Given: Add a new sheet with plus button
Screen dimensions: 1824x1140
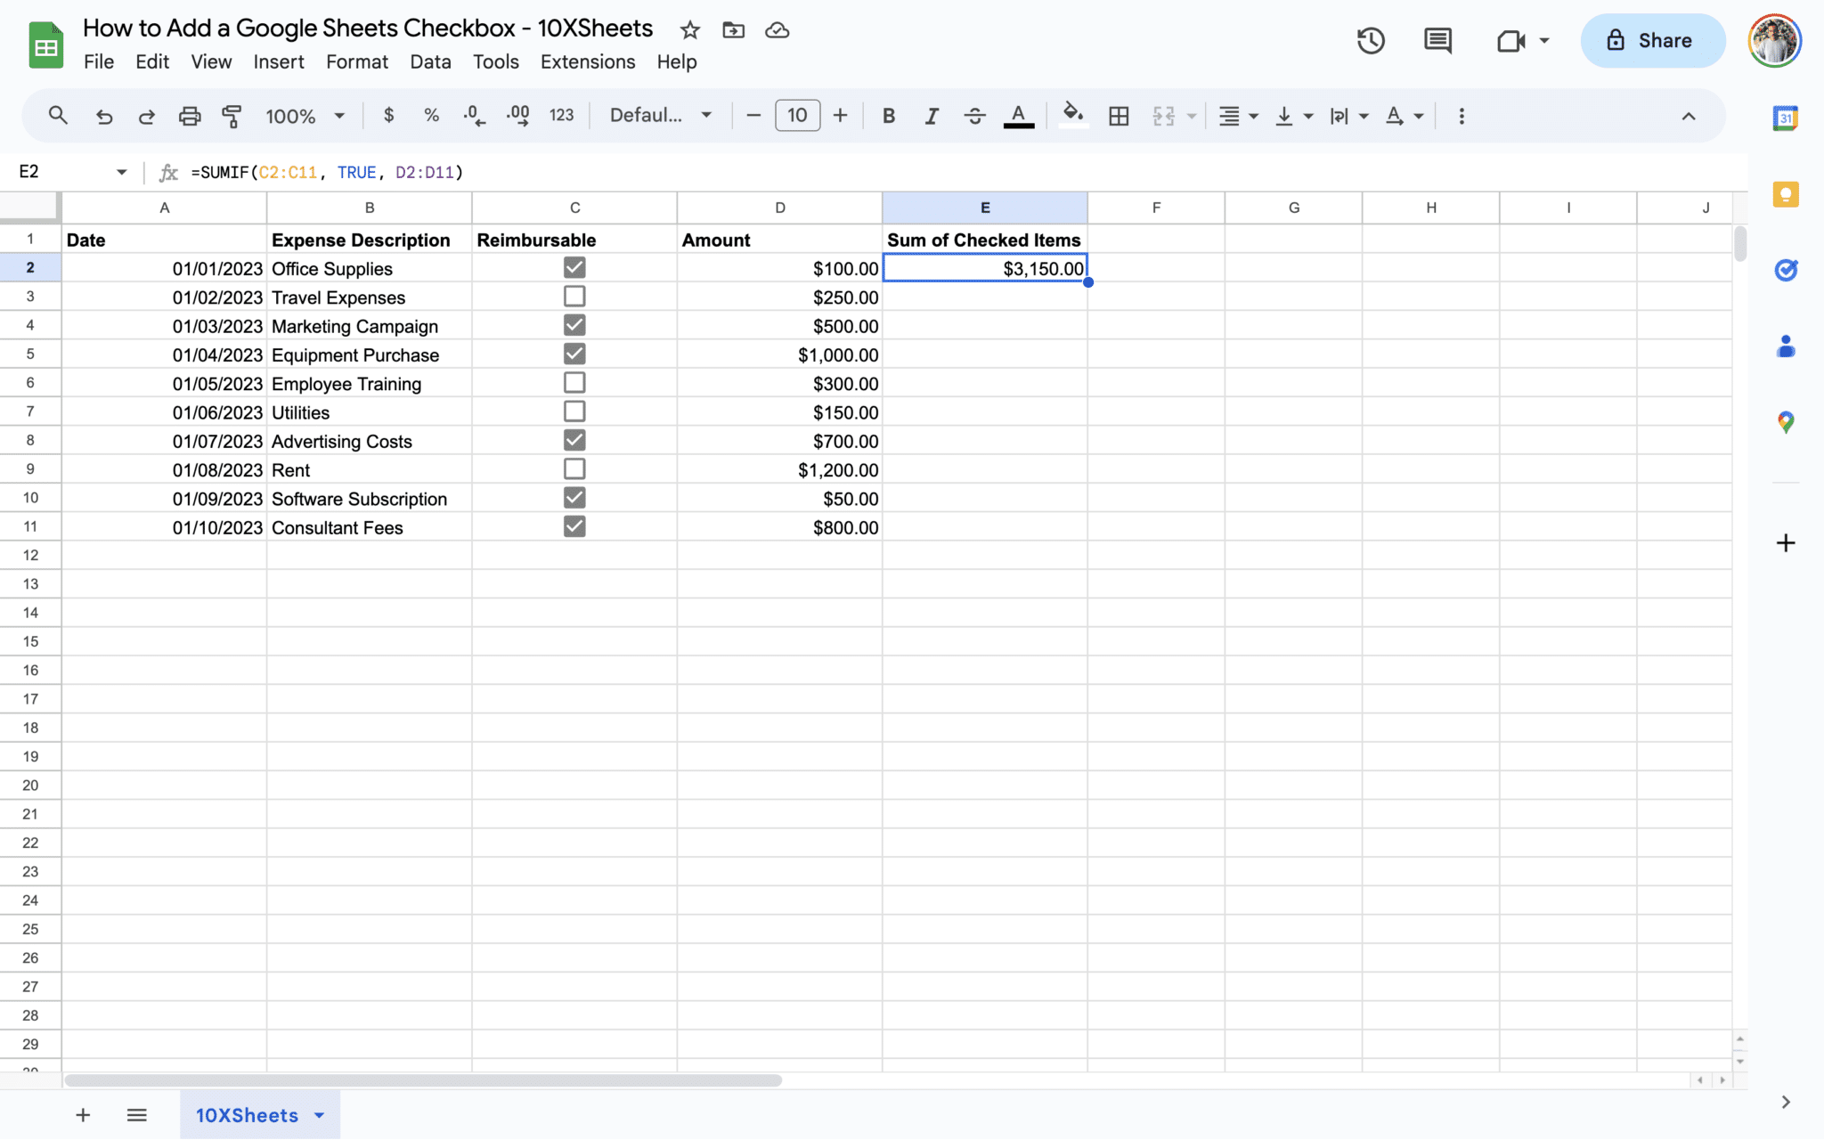Looking at the screenshot, I should click(83, 1115).
